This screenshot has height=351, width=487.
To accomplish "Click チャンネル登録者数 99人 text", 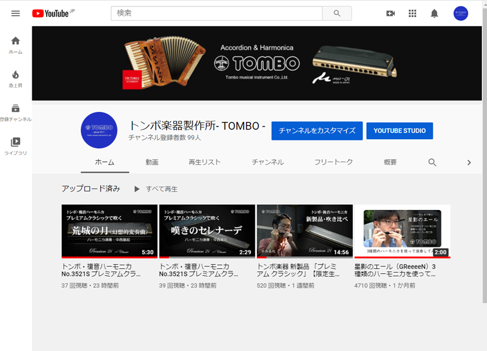I will [x=164, y=138].
